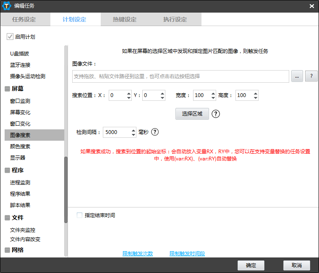Collapse the 文件 category
The height and width of the screenshot is (273, 319).
(x=7, y=218)
